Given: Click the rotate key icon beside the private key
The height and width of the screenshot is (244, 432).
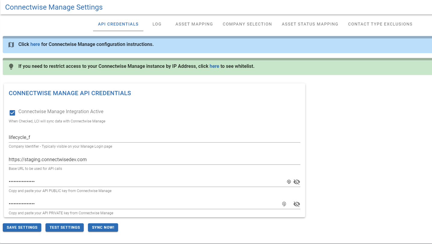Looking at the screenshot, I should tap(284, 204).
